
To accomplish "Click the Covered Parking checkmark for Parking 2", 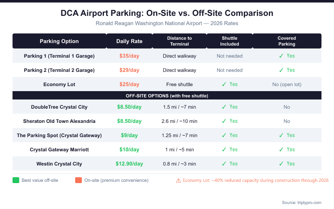I will 281,70.
